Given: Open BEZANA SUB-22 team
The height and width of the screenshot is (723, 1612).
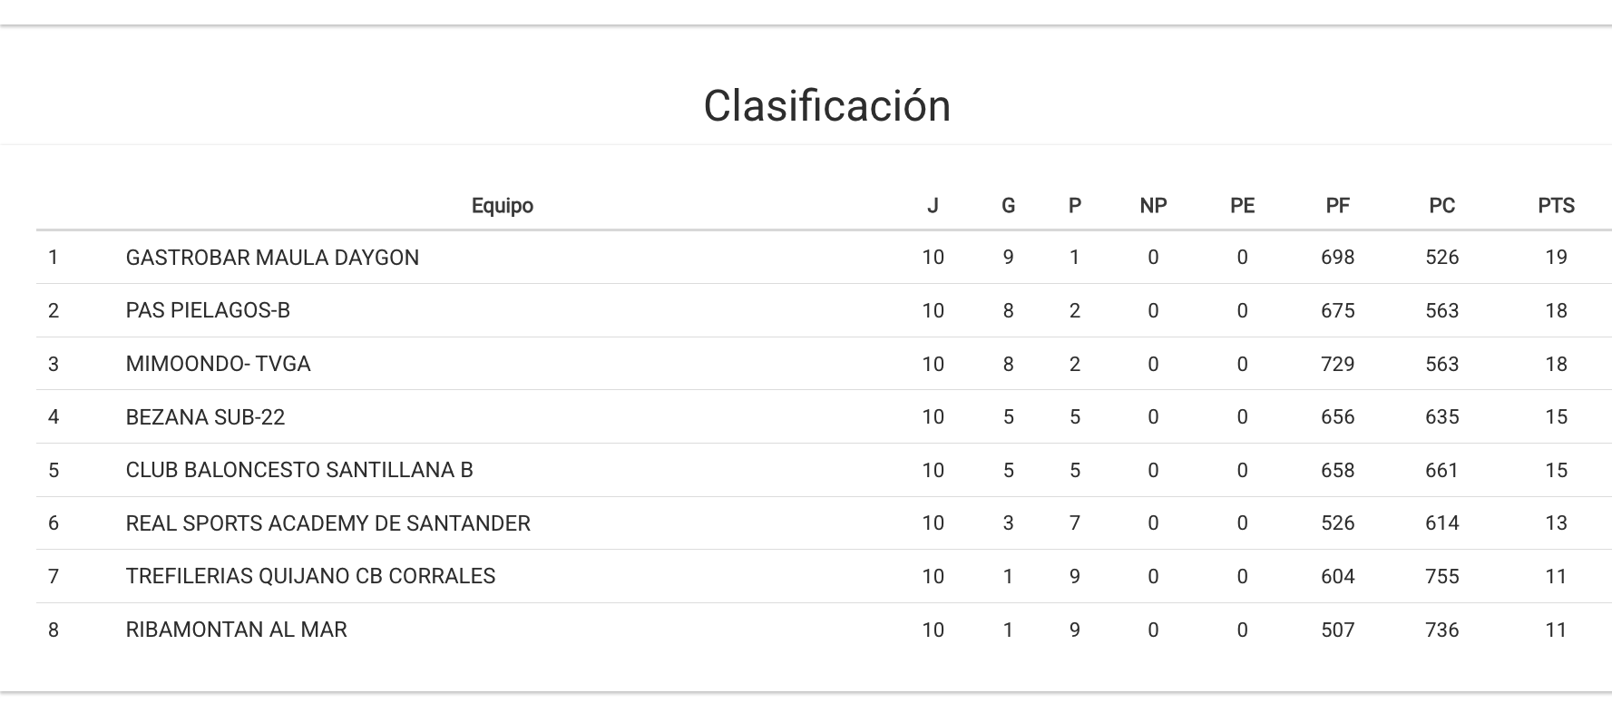Looking at the screenshot, I should (205, 417).
